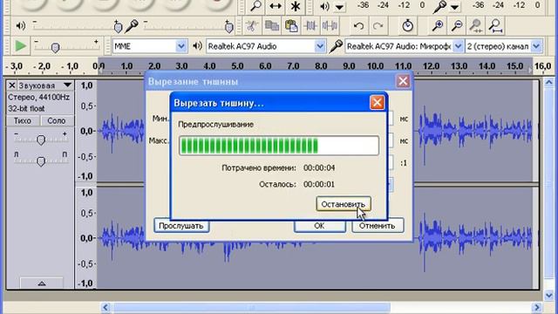
Task: Click the Paste clipboard icon
Action: tap(291, 26)
